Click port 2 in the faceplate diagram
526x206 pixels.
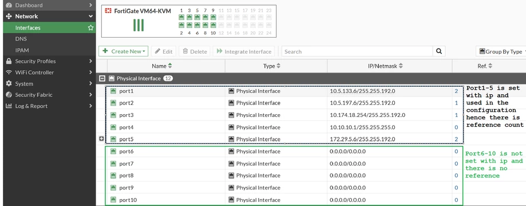coord(181,25)
